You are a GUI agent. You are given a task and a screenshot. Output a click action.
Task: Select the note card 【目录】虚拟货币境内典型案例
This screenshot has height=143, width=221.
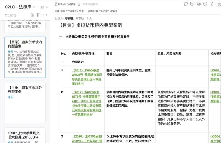click(25, 57)
